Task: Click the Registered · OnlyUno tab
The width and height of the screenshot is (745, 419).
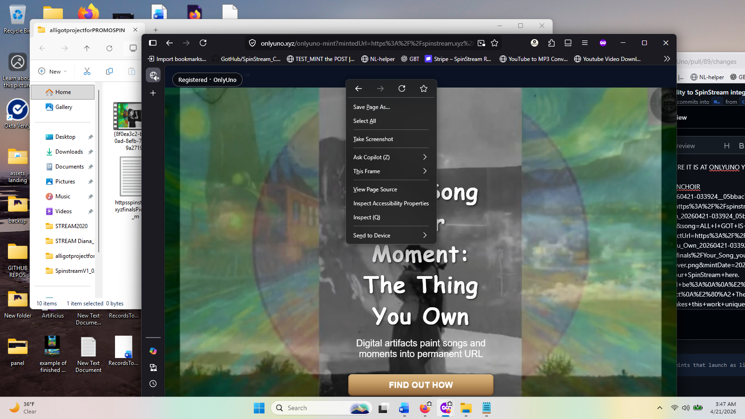Action: click(x=207, y=80)
